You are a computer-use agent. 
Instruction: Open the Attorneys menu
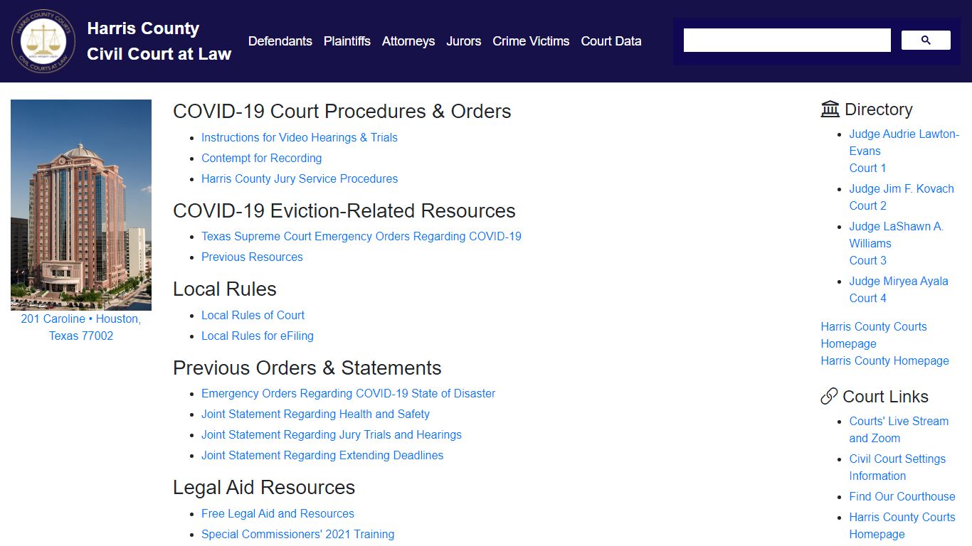point(408,41)
